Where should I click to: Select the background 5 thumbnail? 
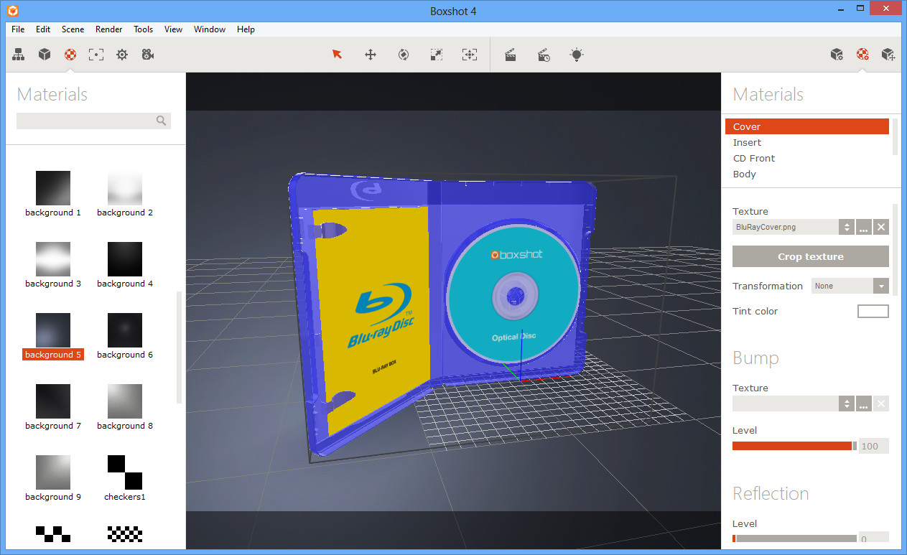tap(53, 330)
